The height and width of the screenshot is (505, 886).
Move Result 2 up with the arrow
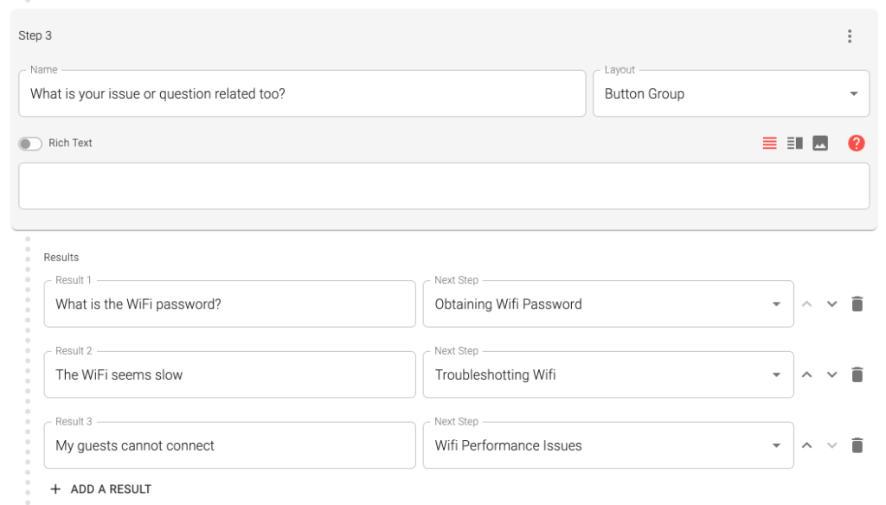pos(806,374)
